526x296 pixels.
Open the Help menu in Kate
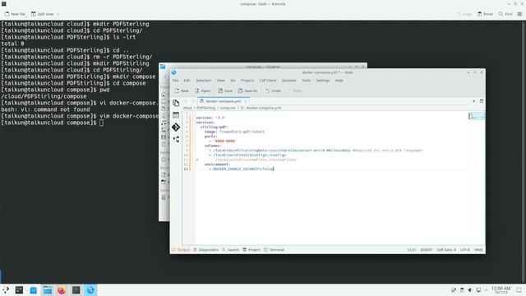pos(339,81)
